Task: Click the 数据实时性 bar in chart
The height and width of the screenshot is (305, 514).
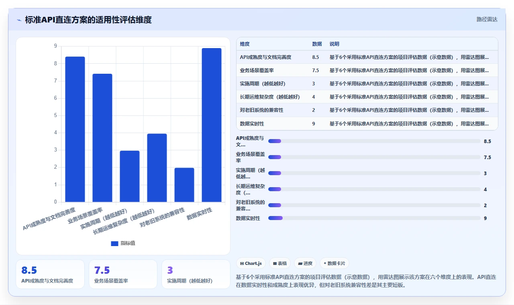Action: [x=212, y=125]
